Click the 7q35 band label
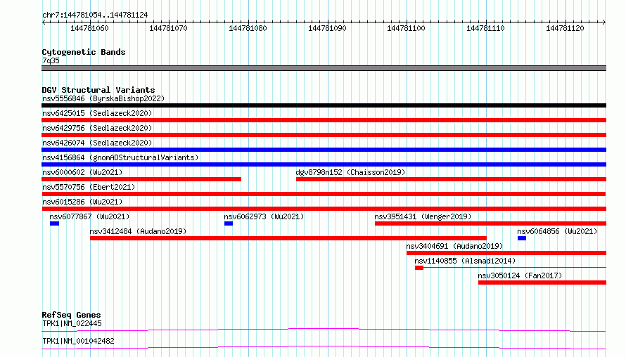Image resolution: width=626 pixels, height=357 pixels. tap(51, 60)
